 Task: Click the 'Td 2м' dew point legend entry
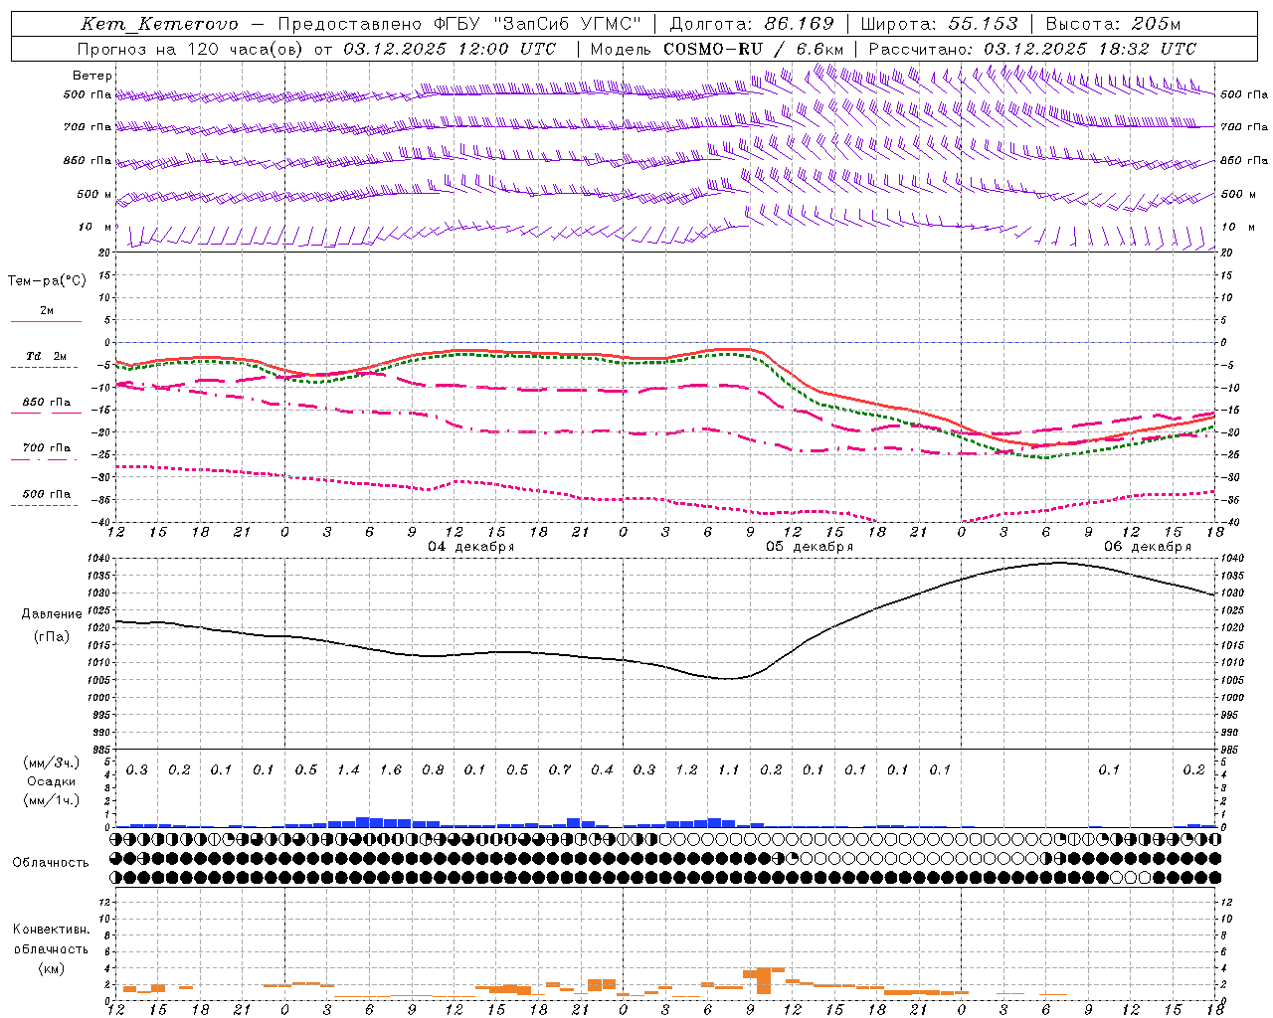47,356
